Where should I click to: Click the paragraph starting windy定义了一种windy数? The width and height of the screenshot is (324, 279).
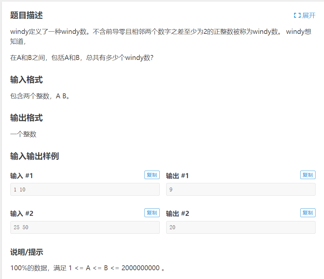click(161, 36)
